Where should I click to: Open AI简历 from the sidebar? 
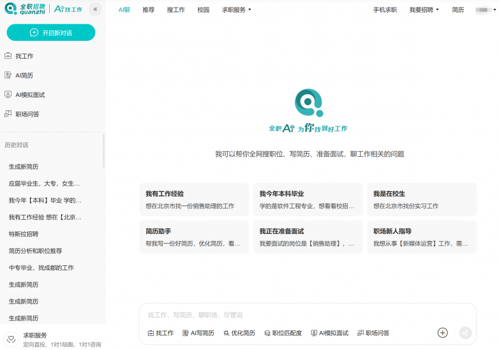(x=24, y=75)
